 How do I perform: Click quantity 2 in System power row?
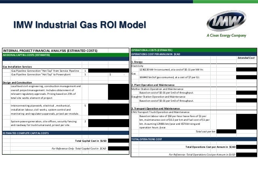[x=85, y=122]
